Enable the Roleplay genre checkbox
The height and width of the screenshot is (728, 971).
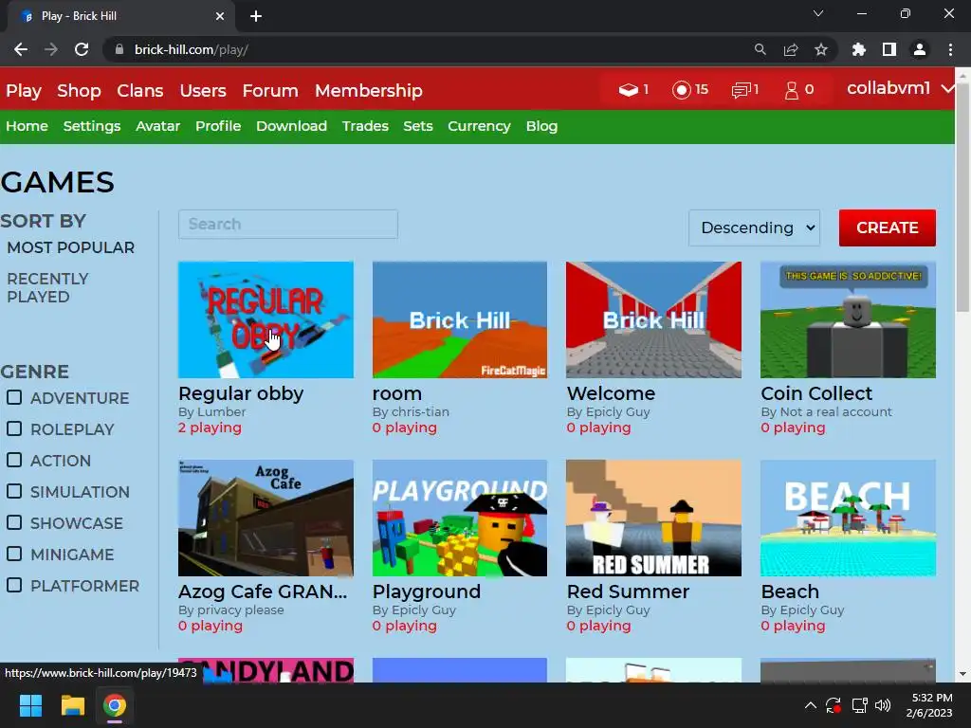[x=14, y=428]
